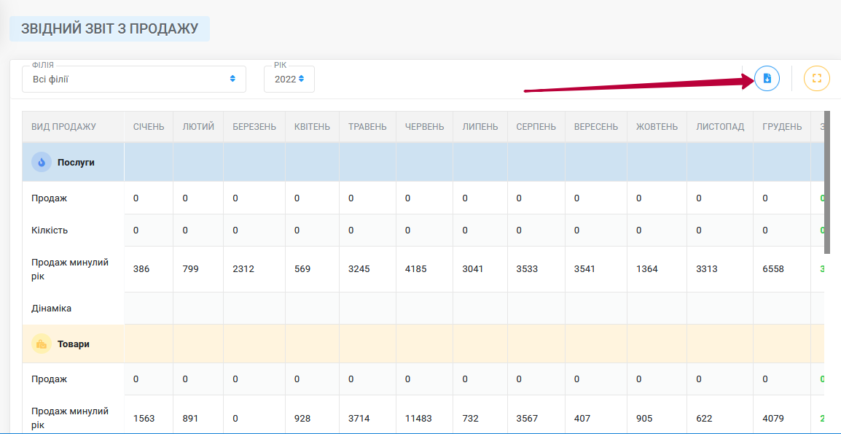Click the ТРАВЕНЬ column header
The width and height of the screenshot is (841, 434).
click(368, 127)
